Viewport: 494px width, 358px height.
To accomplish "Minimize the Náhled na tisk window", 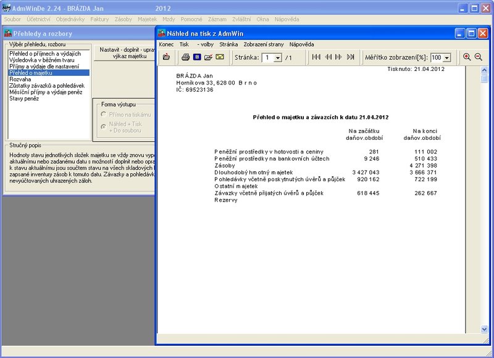I will click(459, 33).
